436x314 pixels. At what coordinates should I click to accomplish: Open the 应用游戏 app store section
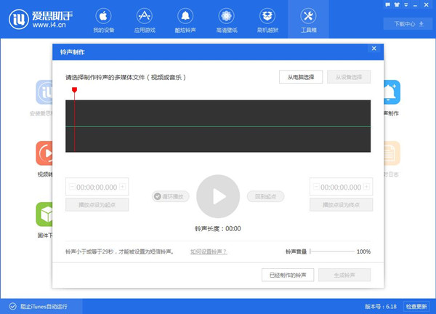click(x=145, y=20)
